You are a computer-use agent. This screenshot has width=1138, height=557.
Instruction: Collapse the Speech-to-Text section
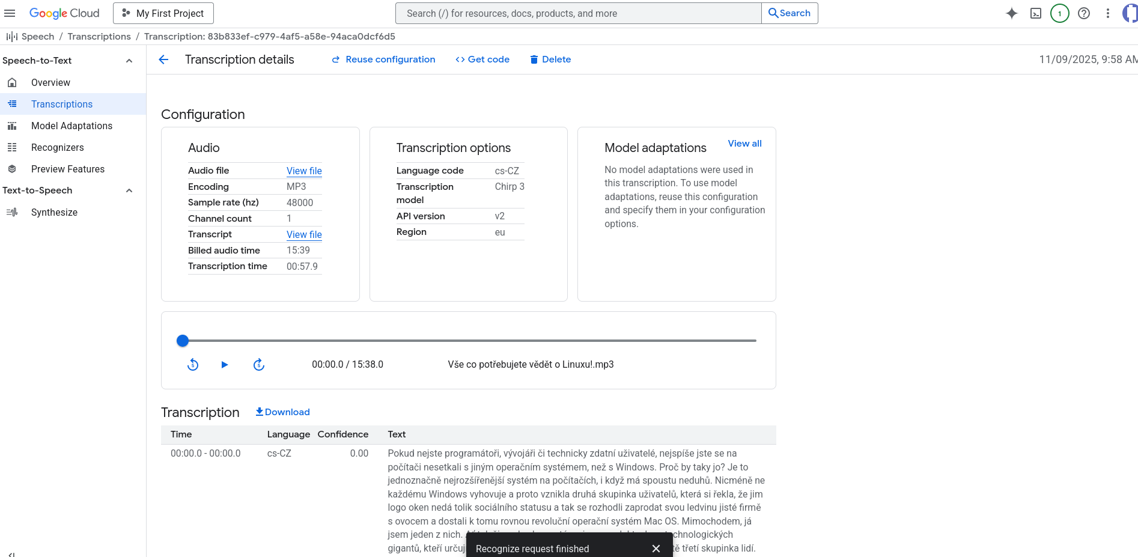click(129, 61)
